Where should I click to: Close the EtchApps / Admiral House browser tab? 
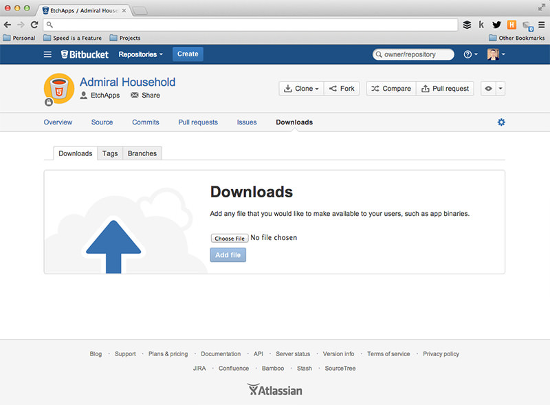124,10
